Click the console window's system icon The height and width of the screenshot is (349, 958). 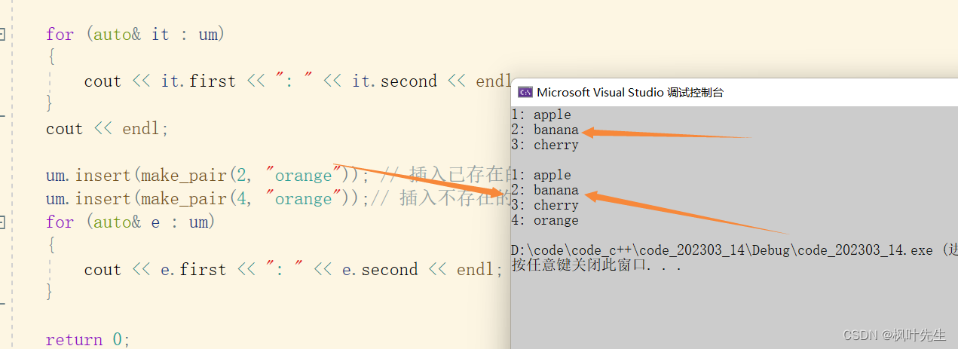tap(525, 92)
